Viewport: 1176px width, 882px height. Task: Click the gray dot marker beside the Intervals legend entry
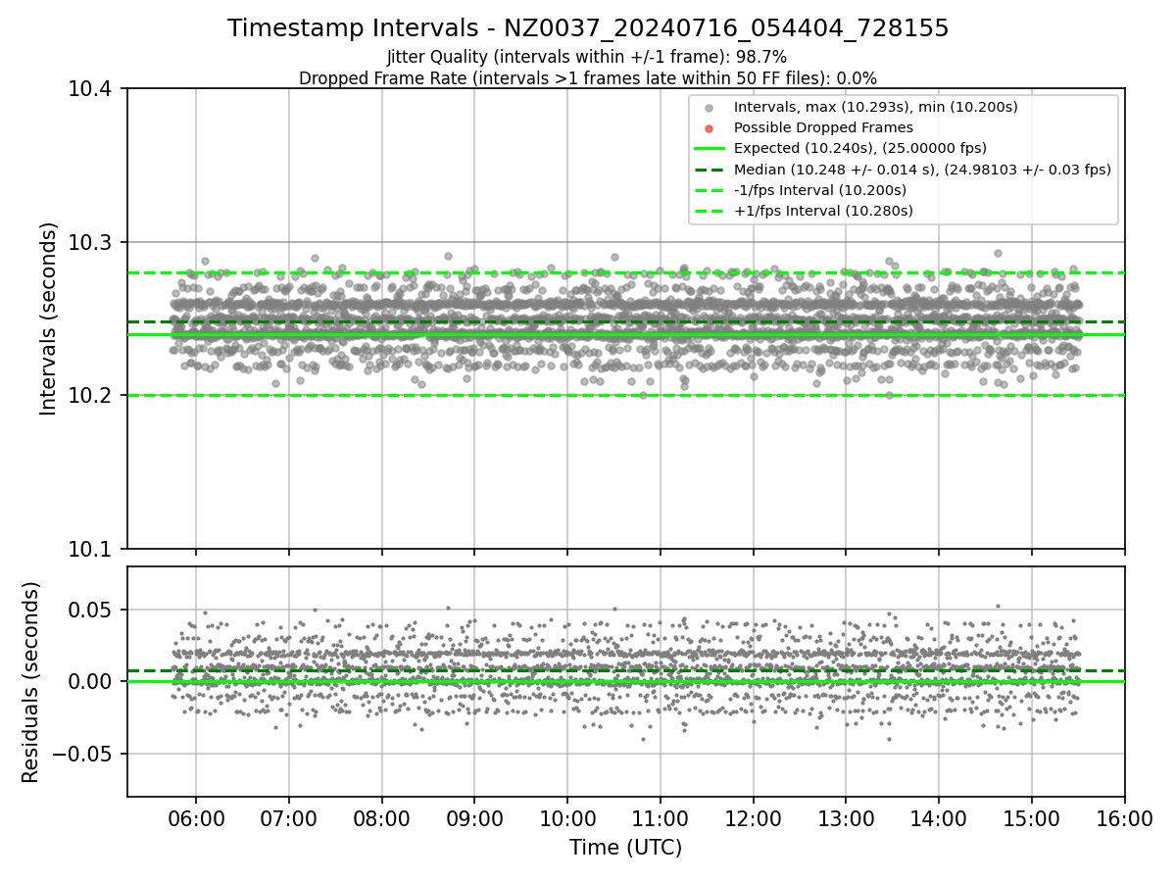point(710,108)
